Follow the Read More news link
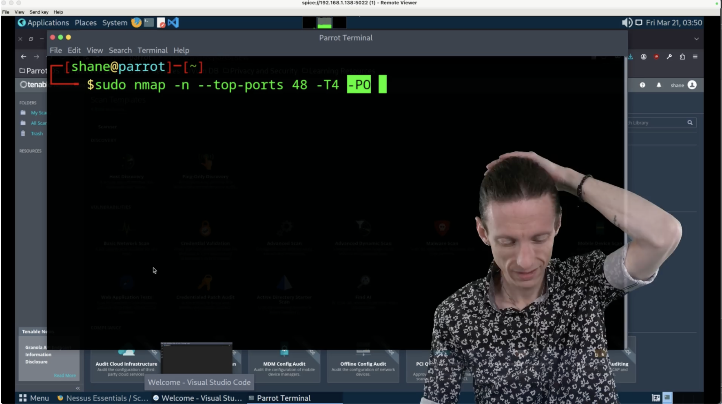 (65, 375)
